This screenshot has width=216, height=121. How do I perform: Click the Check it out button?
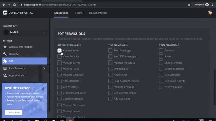(x=13, y=113)
